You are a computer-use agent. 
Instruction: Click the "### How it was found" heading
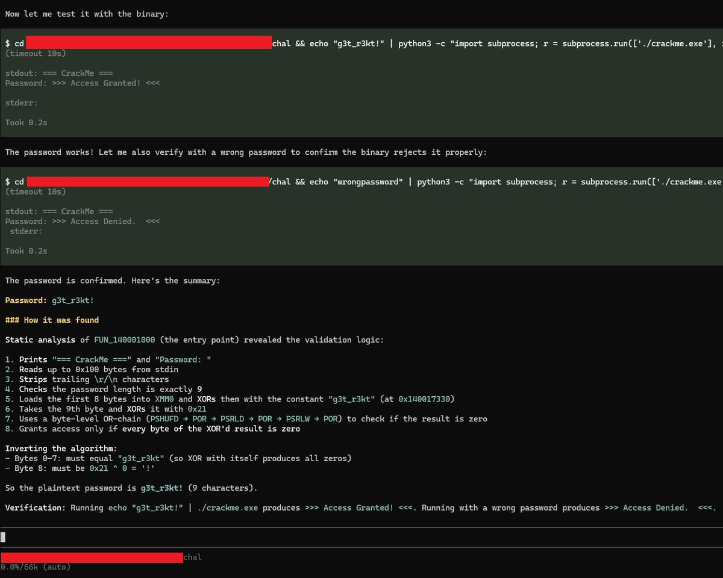click(x=52, y=320)
